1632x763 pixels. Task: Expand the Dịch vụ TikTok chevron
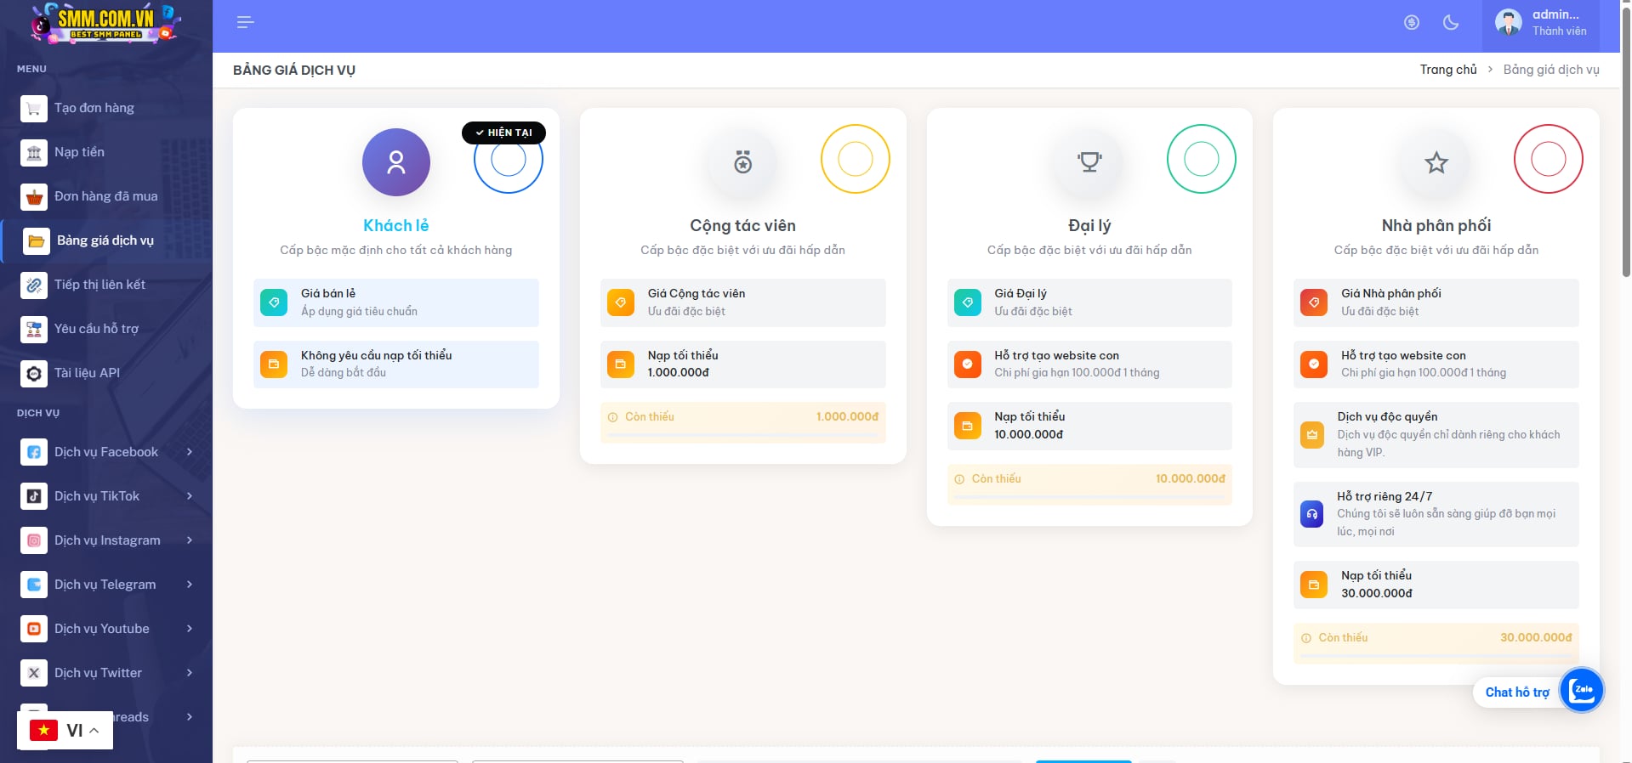[x=190, y=496]
